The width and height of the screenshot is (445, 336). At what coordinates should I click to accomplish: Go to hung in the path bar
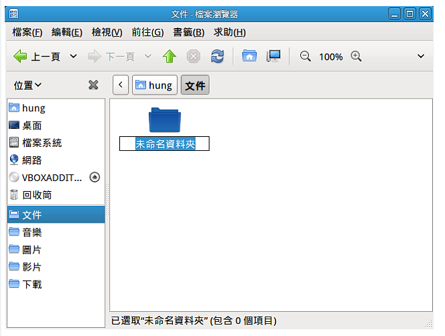point(155,85)
